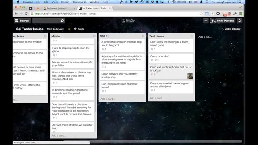Open card 'Can I choose my own character name?'
Viewport: 258px width, 145px height.
click(x=122, y=87)
